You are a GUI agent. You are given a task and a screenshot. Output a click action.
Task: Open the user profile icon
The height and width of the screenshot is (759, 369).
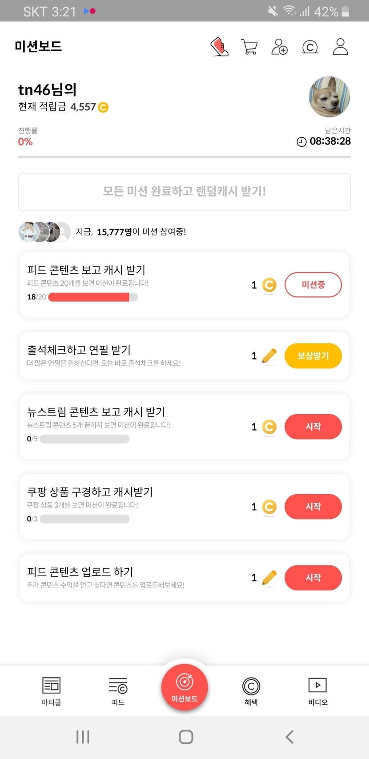[340, 47]
